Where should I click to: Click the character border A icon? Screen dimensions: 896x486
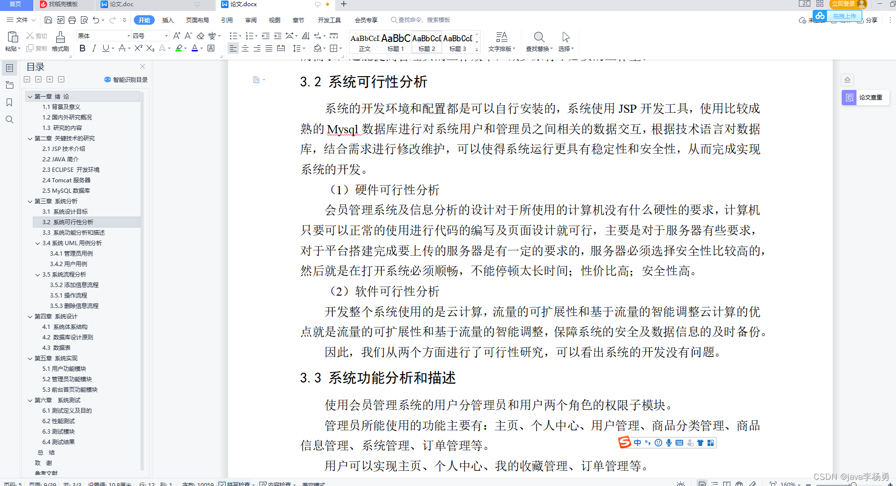211,48
